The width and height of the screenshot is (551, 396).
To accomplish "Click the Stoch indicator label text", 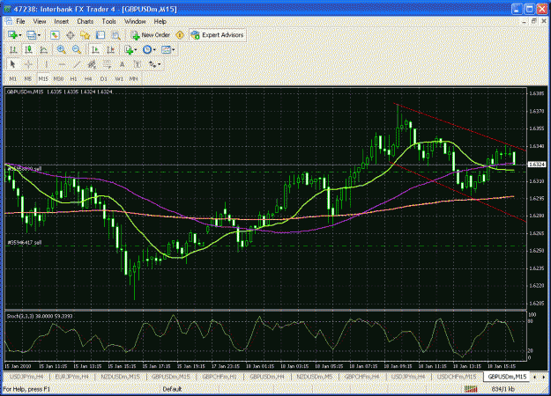I will click(40, 317).
